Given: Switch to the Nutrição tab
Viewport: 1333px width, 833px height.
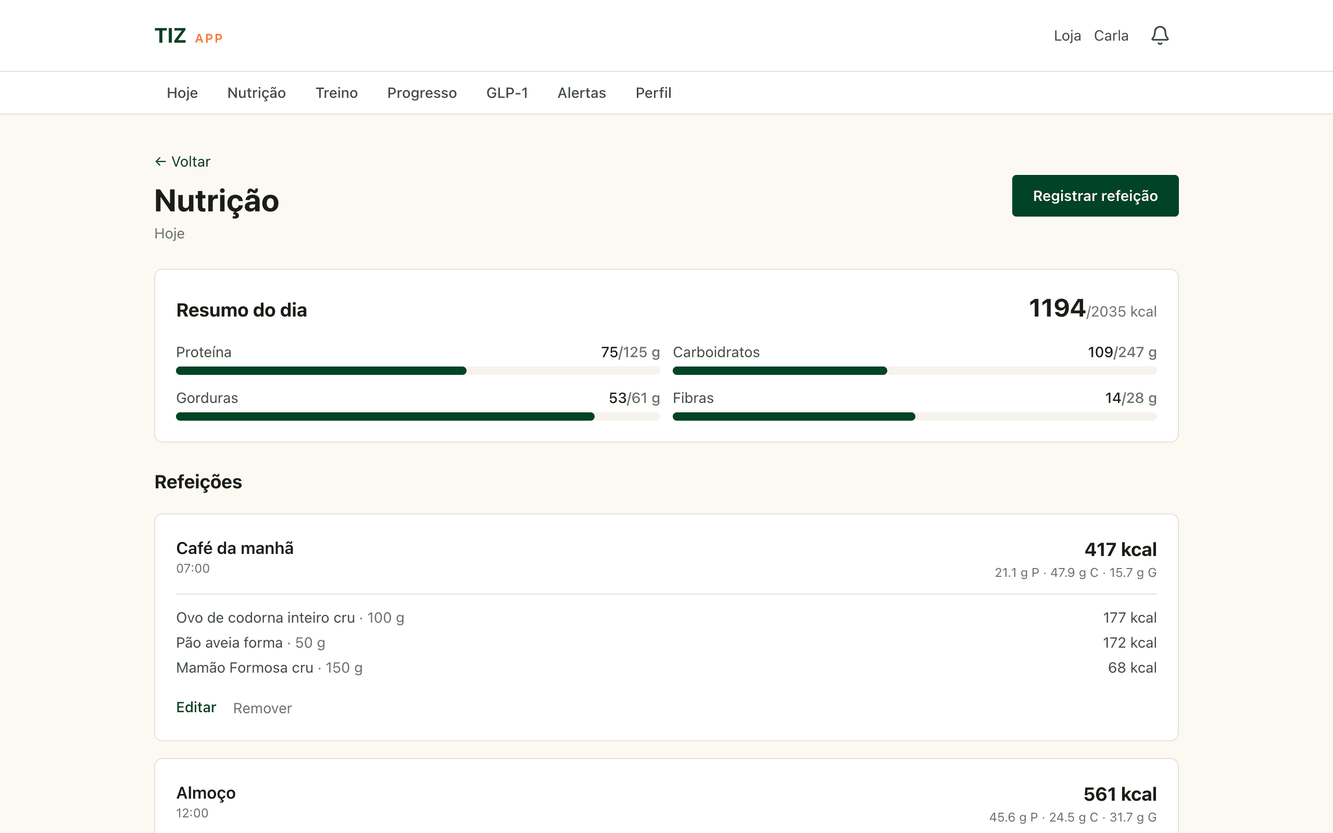Looking at the screenshot, I should tap(256, 93).
